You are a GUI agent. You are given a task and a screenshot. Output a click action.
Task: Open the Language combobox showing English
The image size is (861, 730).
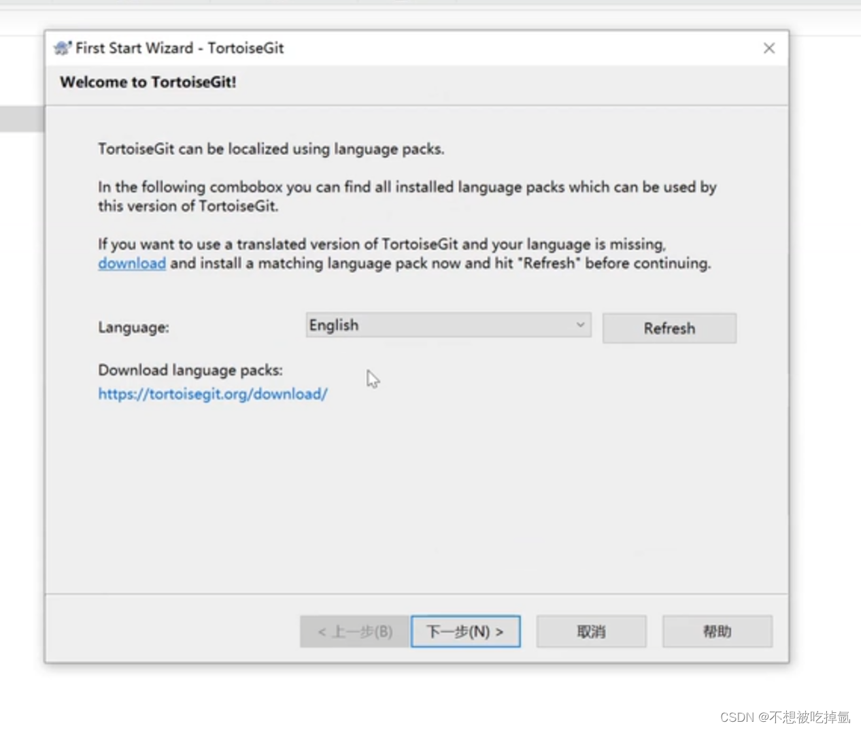(448, 325)
